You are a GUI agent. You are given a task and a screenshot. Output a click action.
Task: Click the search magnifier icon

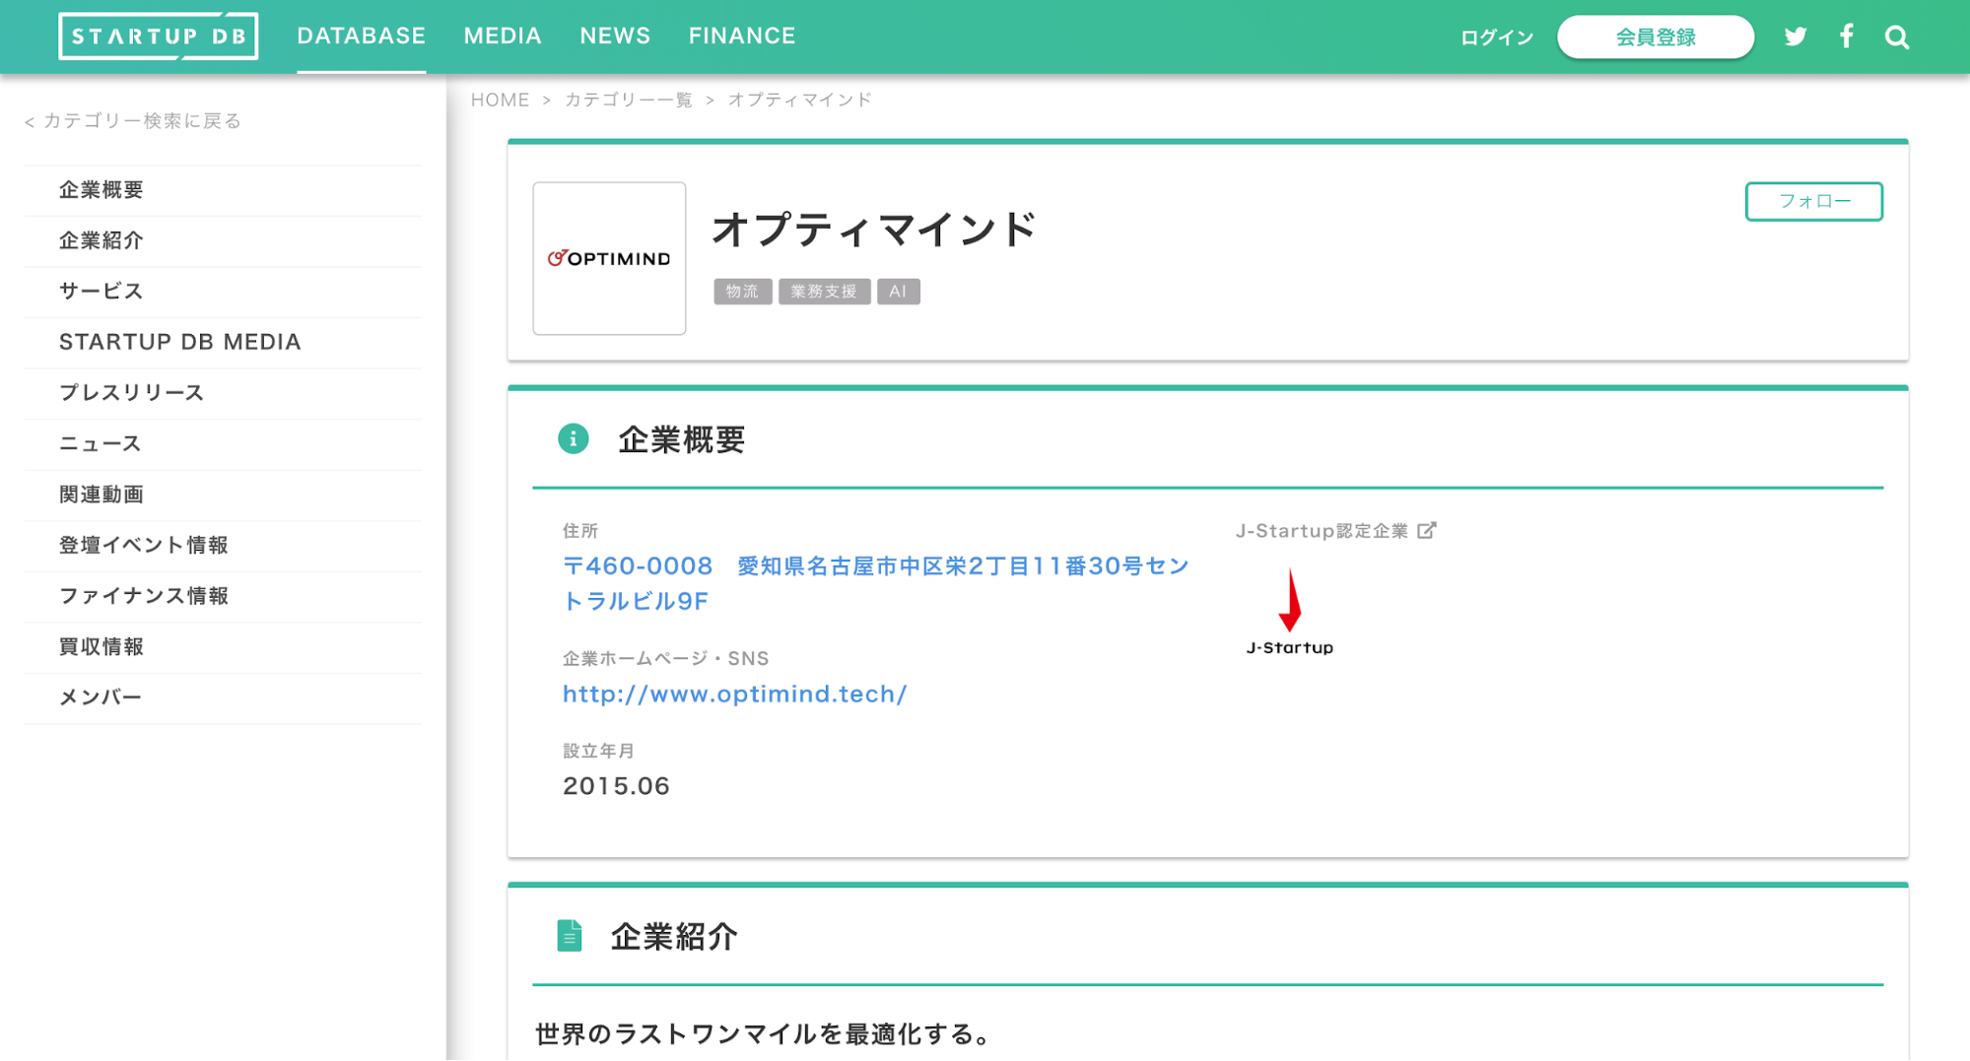pos(1897,37)
